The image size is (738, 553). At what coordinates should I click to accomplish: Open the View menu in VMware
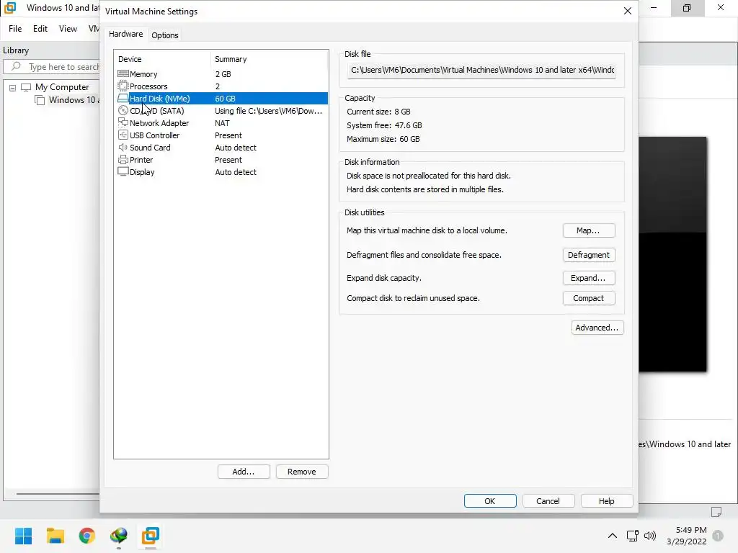[x=68, y=29]
